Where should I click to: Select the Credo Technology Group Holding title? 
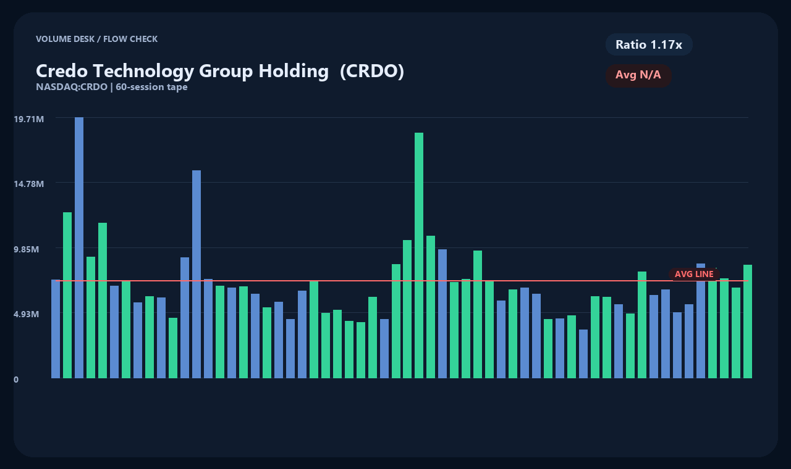(x=220, y=71)
